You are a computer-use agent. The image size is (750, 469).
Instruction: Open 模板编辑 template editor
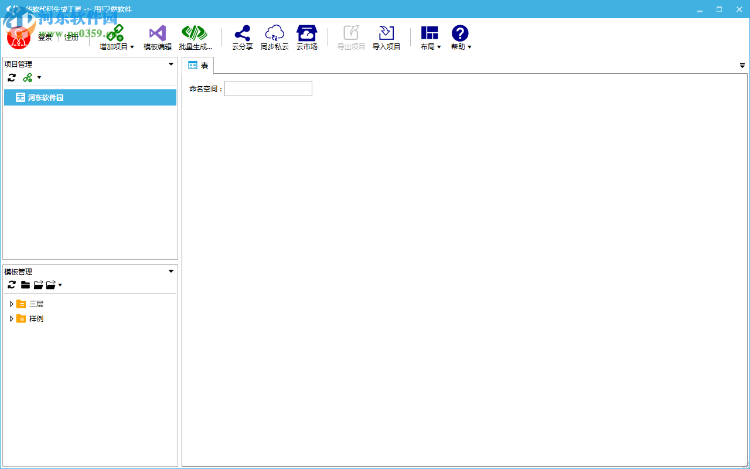coord(158,38)
